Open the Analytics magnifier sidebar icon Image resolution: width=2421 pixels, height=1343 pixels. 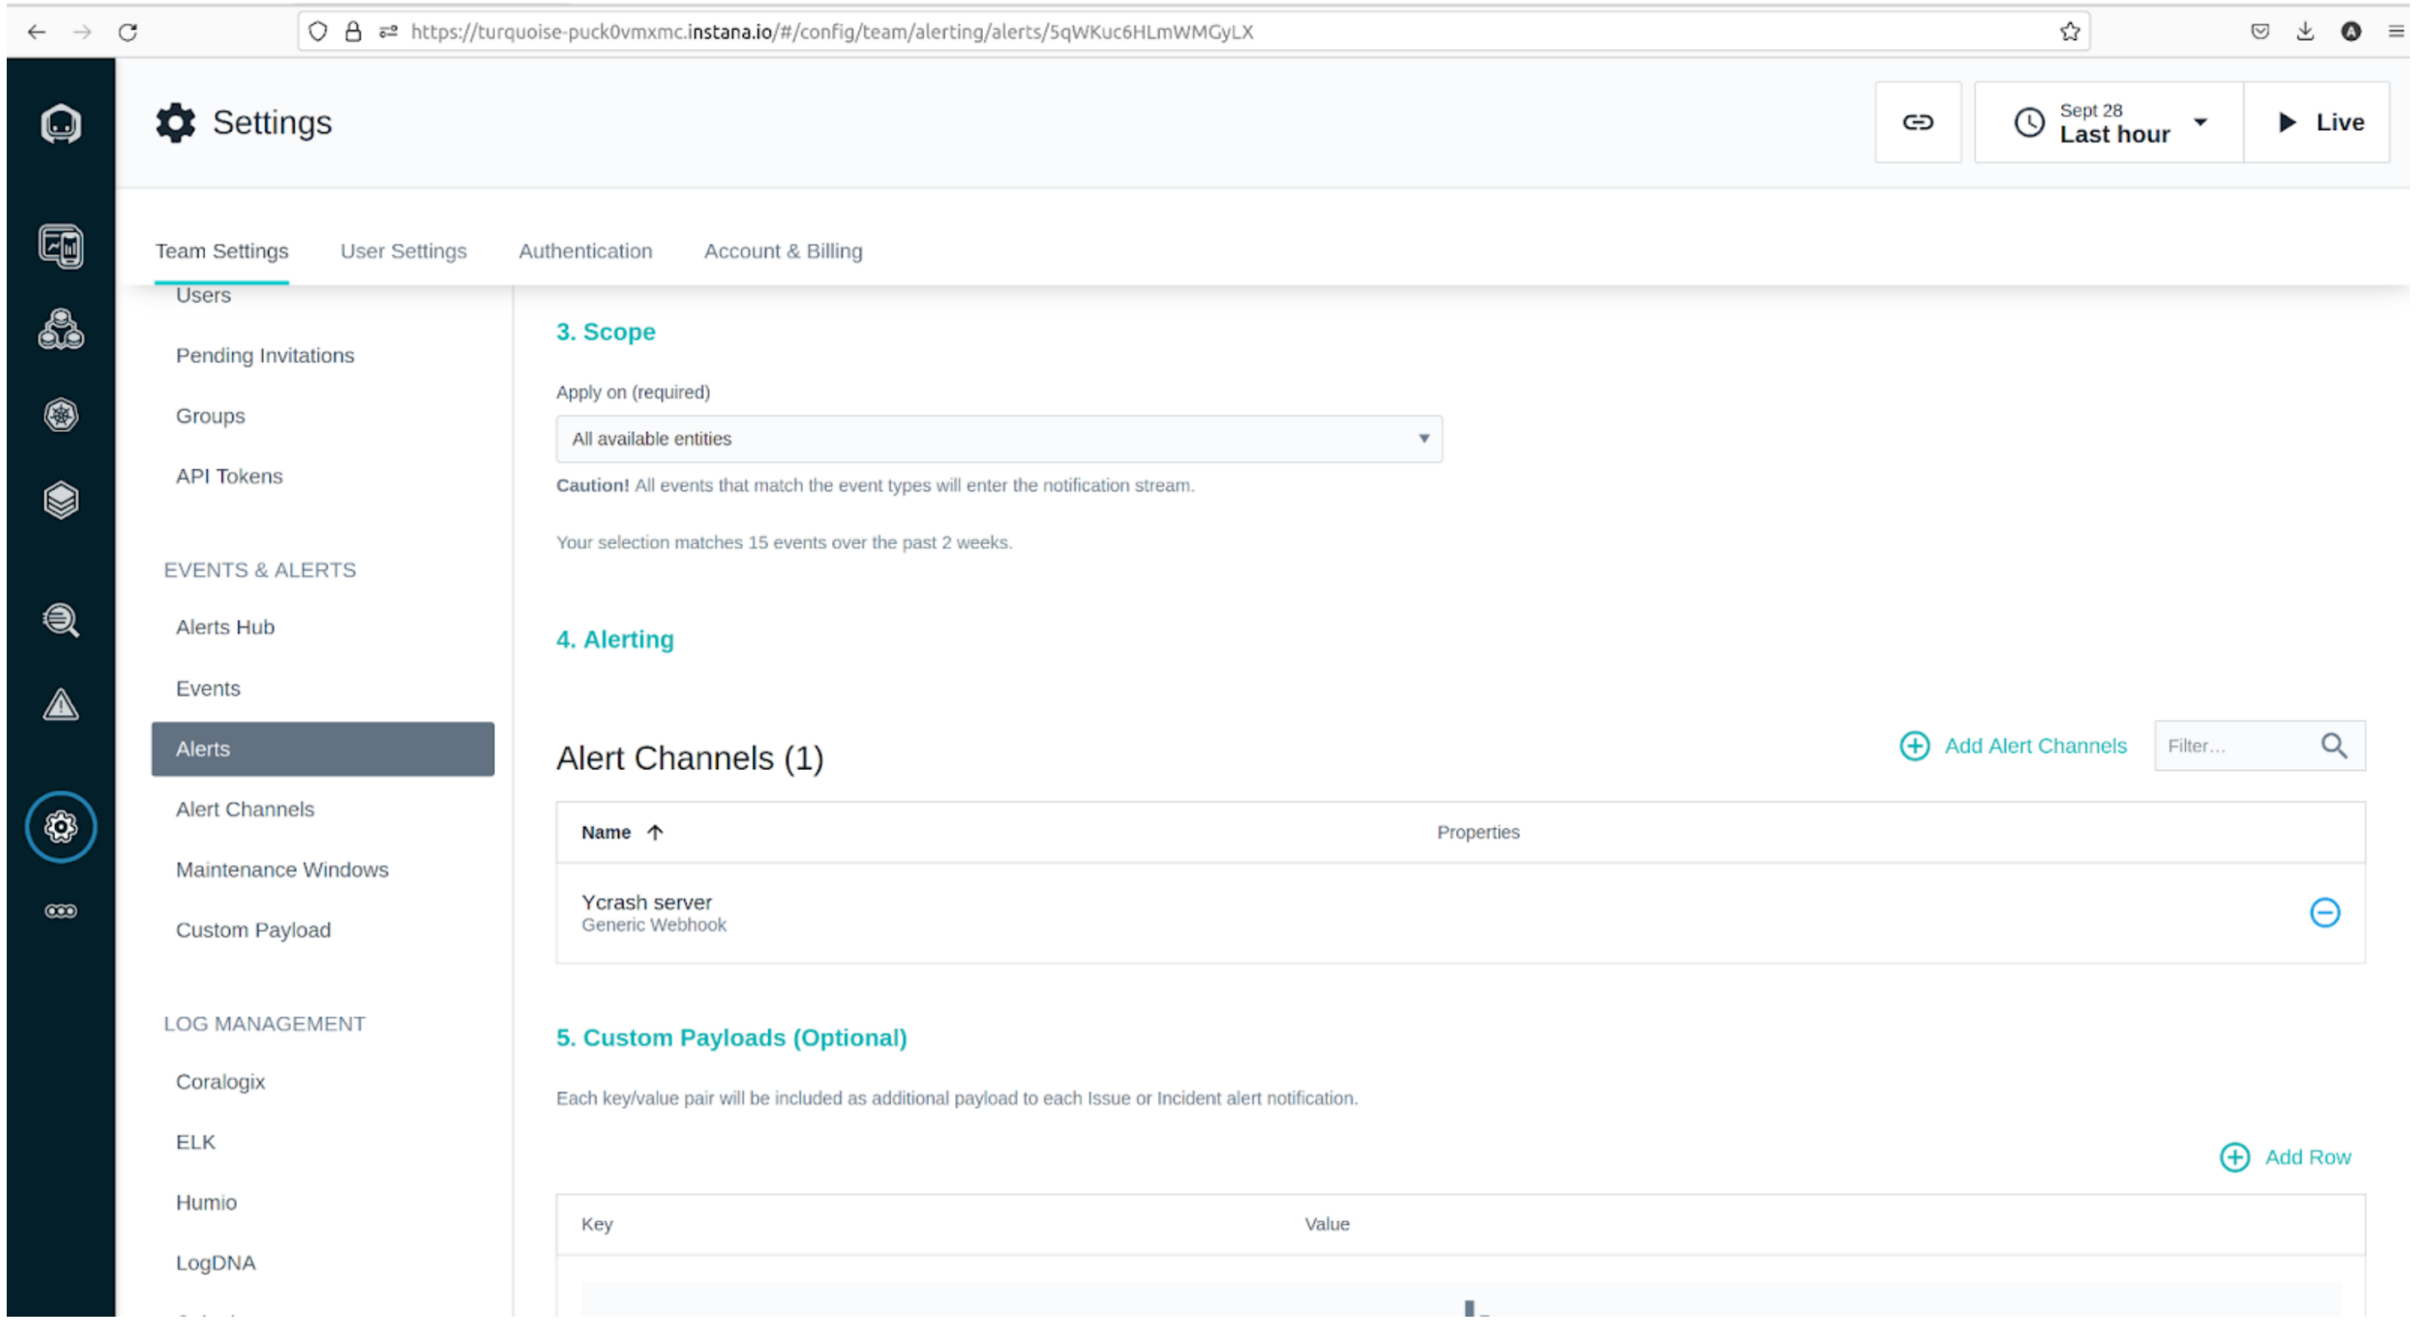61,621
